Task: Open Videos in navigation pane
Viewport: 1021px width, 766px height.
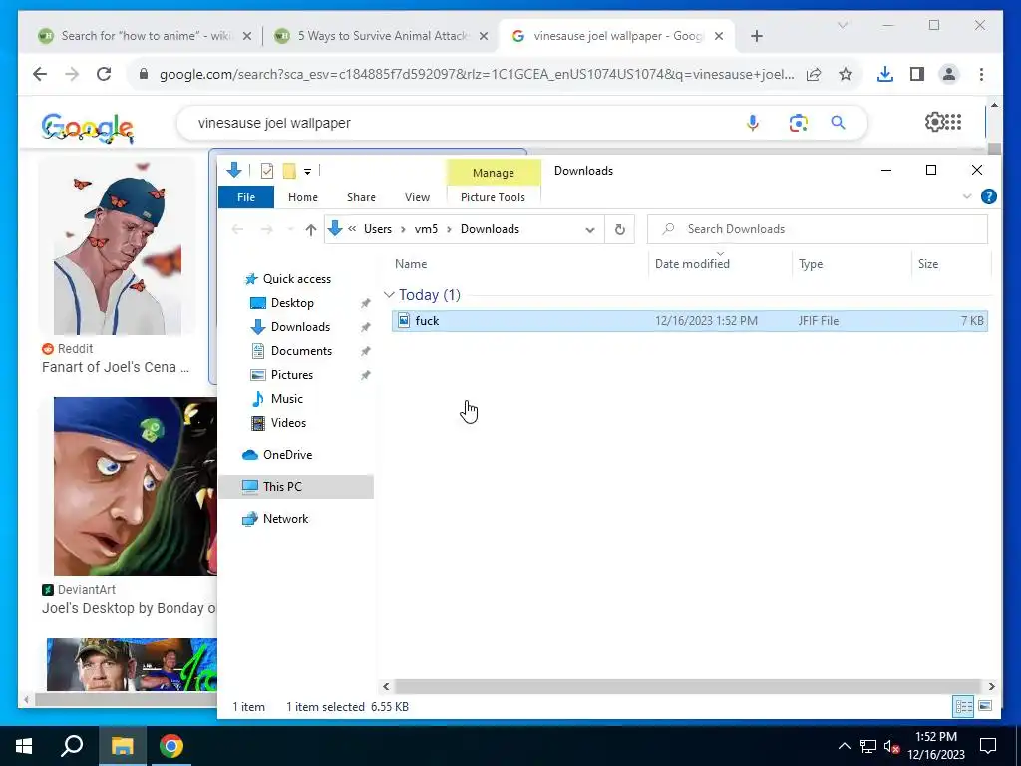Action: pos(288,423)
